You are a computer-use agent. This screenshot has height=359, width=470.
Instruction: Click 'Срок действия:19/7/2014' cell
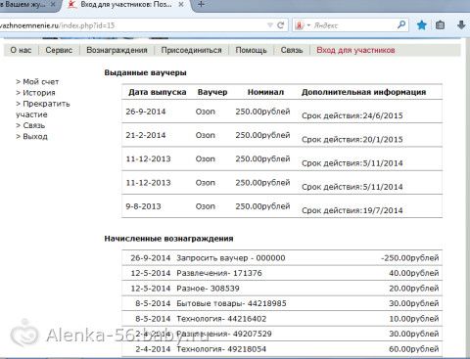352,210
